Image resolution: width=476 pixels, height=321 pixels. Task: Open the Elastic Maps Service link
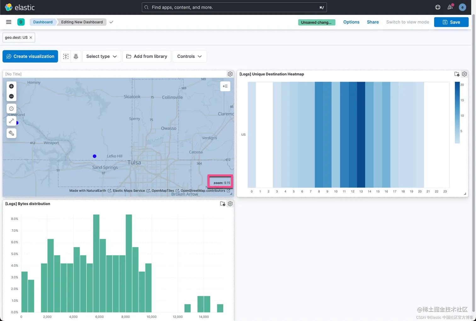pos(131,191)
